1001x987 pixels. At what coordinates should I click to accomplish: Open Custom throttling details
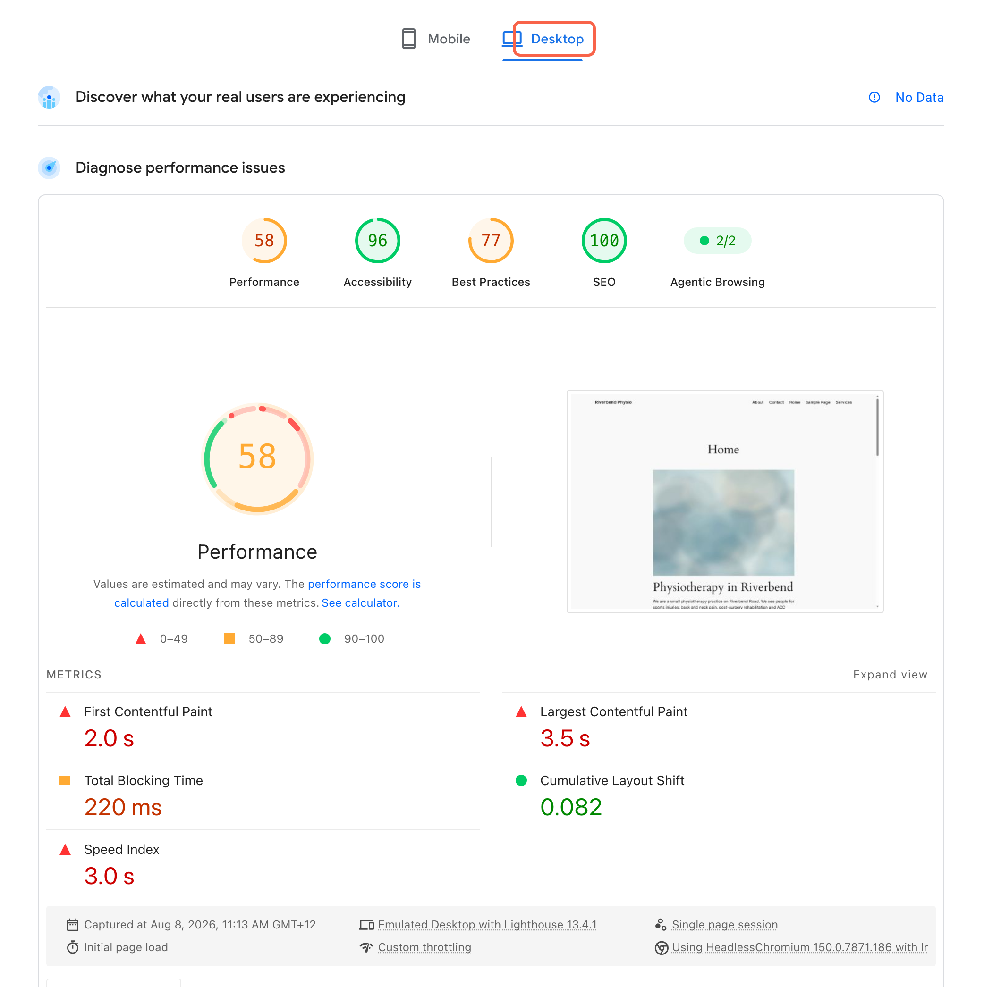pyautogui.click(x=424, y=947)
